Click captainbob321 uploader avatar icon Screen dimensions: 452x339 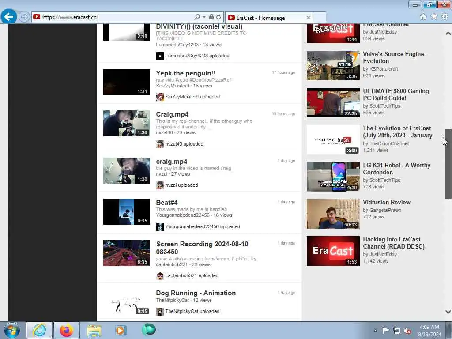tap(160, 275)
